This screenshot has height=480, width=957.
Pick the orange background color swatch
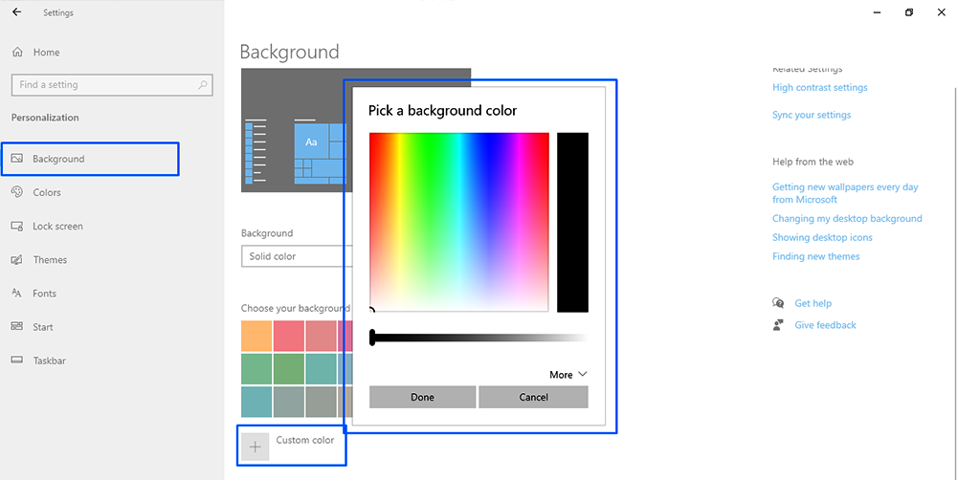(256, 336)
